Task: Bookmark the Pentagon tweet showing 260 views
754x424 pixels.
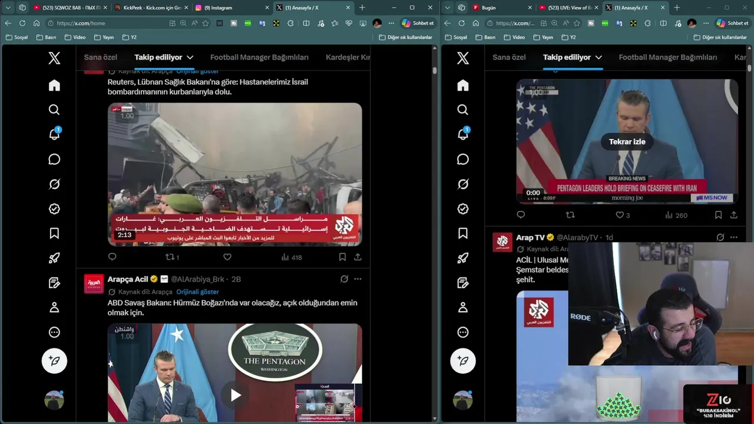Action: (x=718, y=215)
